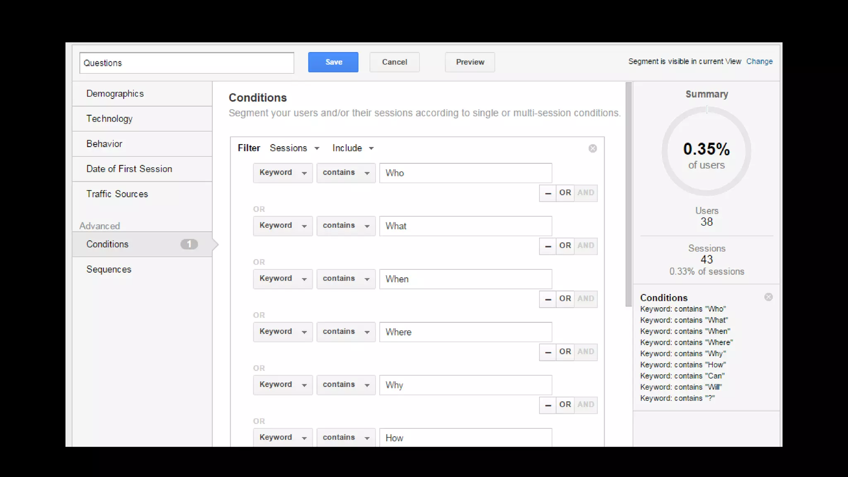Viewport: 848px width, 477px height.
Task: Open the Demographics section
Action: coord(115,94)
